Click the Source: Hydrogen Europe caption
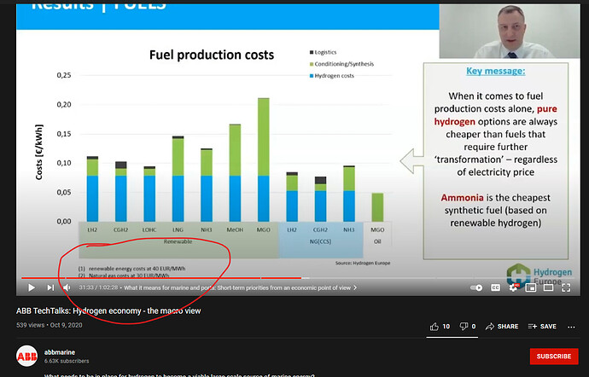 pos(363,264)
